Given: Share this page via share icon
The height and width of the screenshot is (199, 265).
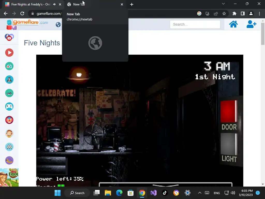Looking at the screenshot, I should [216, 13].
